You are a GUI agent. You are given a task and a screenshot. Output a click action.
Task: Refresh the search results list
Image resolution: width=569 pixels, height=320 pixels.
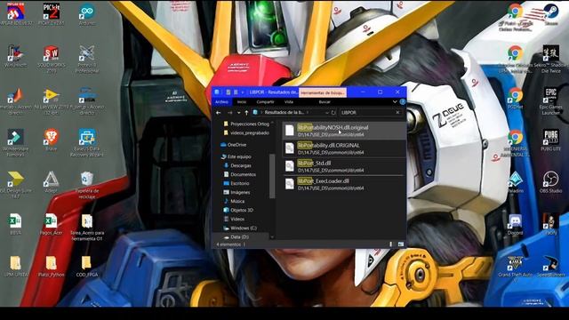[333, 113]
